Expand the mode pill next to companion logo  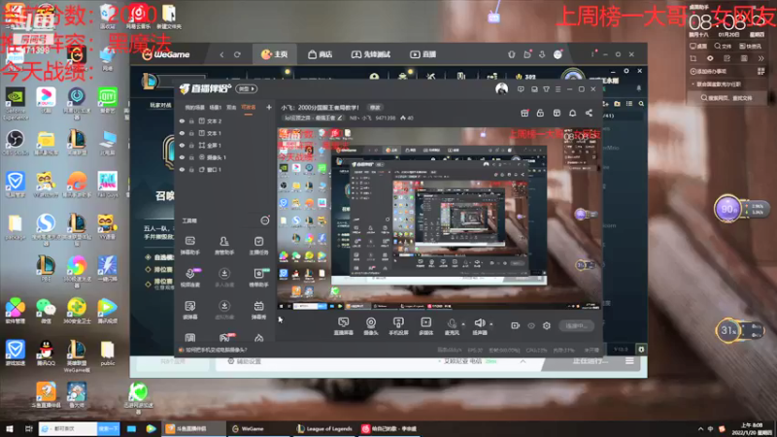tap(247, 88)
